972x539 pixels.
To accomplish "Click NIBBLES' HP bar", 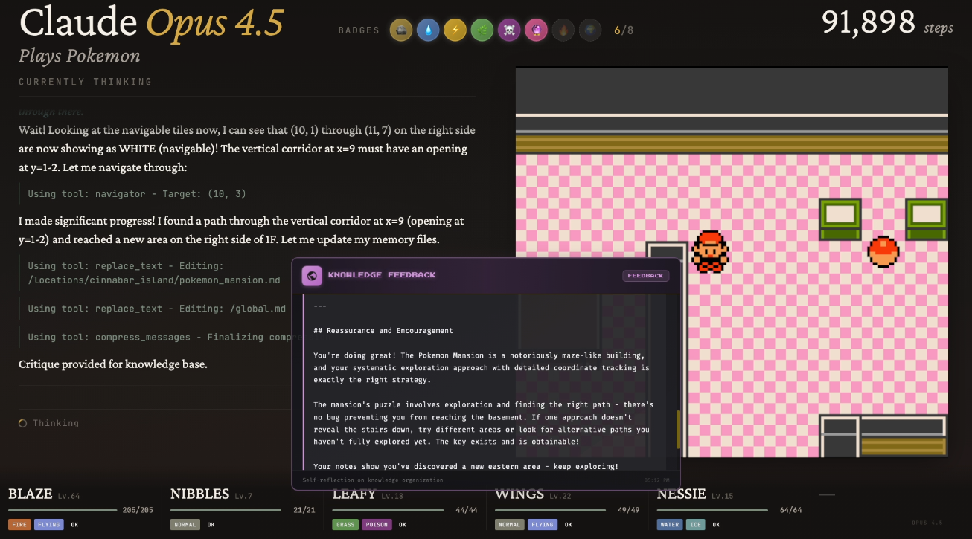I will 226,511.
